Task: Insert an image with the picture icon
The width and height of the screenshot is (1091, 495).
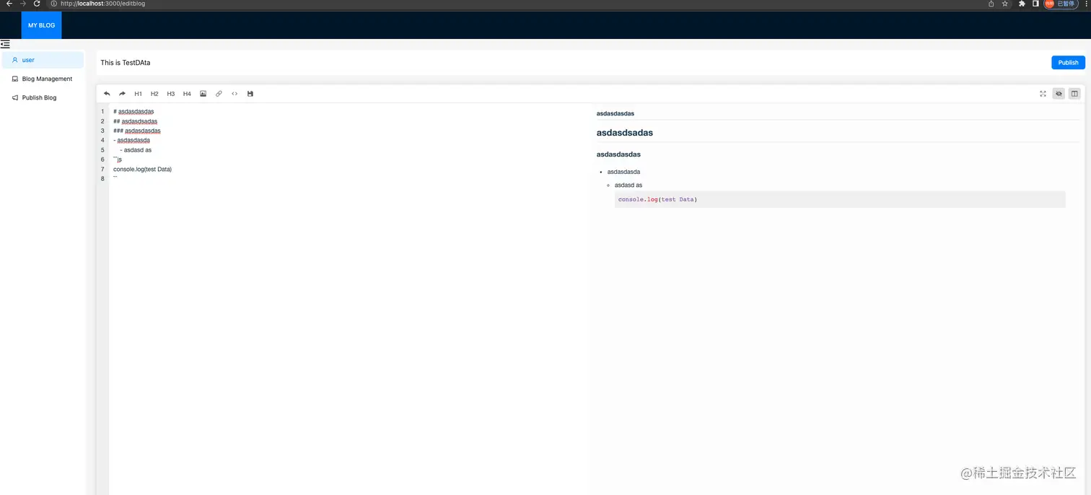Action: 203,94
